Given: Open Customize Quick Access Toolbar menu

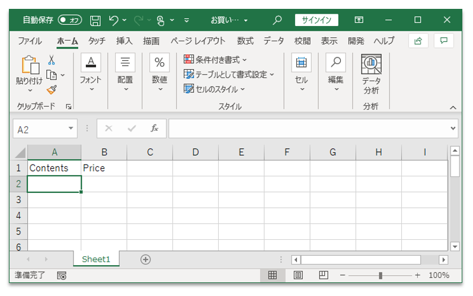Looking at the screenshot, I should (187, 21).
